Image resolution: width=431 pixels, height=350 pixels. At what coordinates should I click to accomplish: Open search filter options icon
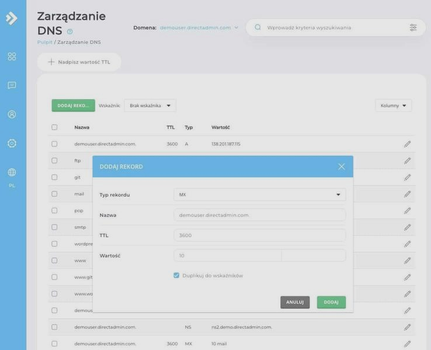pyautogui.click(x=413, y=27)
